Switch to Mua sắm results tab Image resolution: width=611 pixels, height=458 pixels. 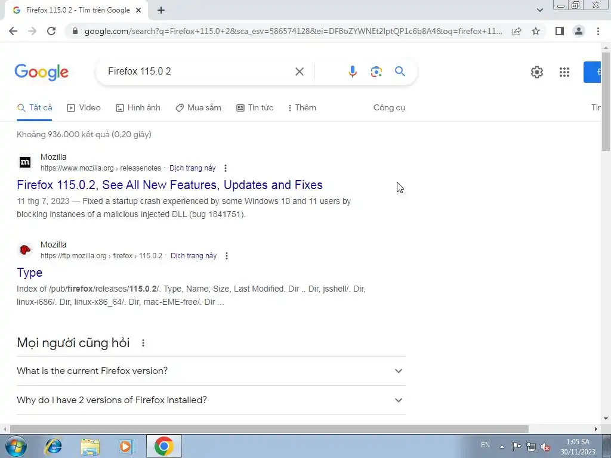click(x=198, y=108)
